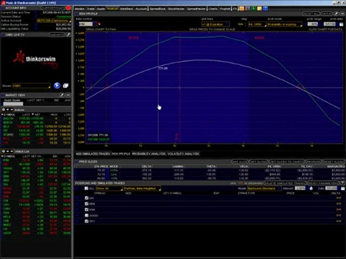346x259 pixels.
Task: Select Probability Analysis sub-tab
Action: coord(149,154)
